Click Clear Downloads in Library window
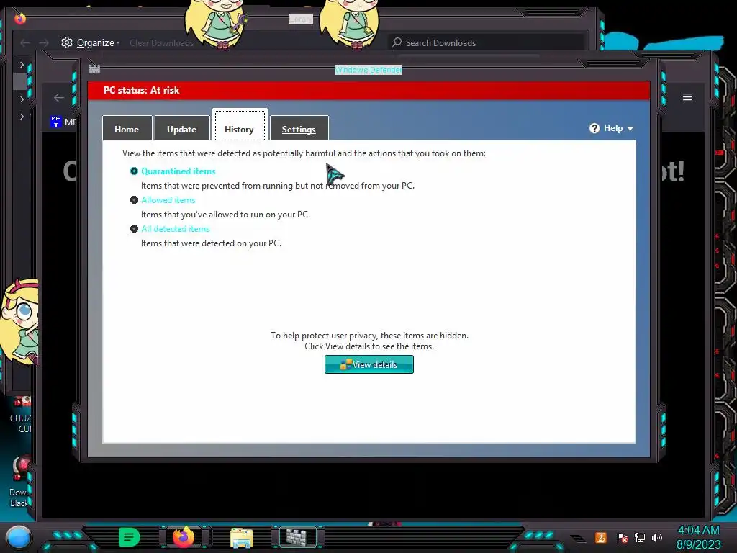Screen dimensions: 737x553 pyautogui.click(x=161, y=42)
